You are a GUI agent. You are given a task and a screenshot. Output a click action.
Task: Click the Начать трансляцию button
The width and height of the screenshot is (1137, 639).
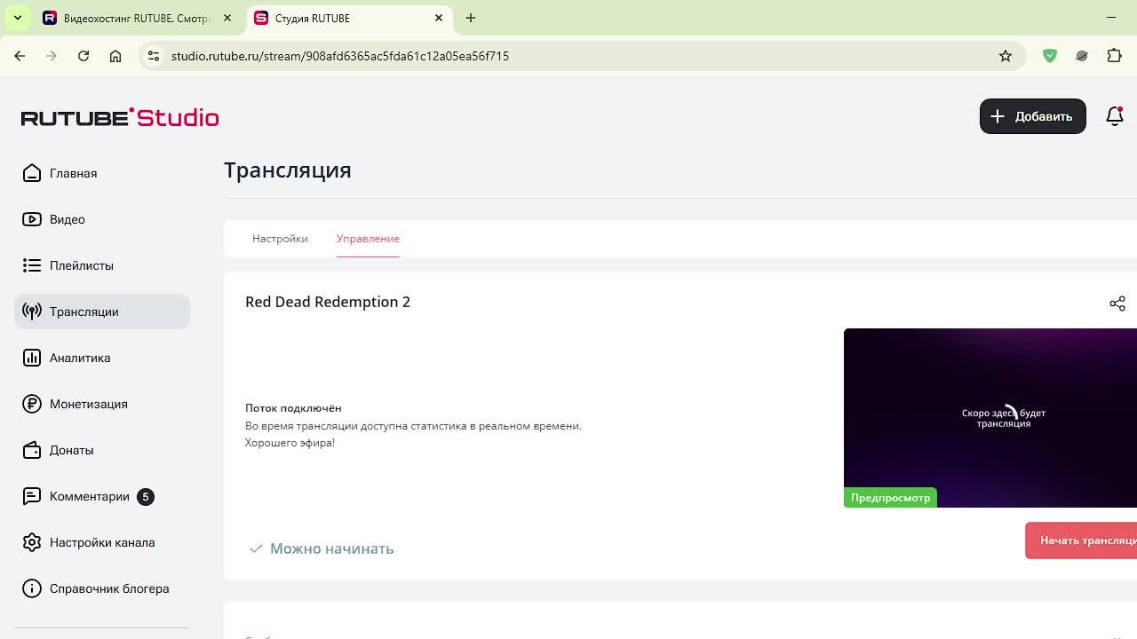(x=1081, y=540)
